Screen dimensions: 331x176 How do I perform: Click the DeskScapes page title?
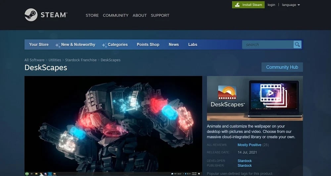[46, 68]
